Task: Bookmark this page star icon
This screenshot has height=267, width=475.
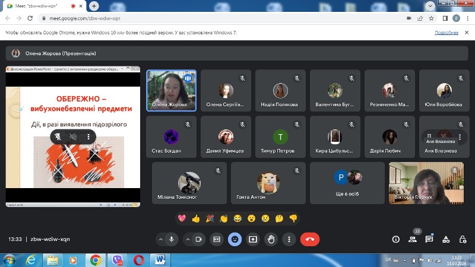Action: pos(432,18)
